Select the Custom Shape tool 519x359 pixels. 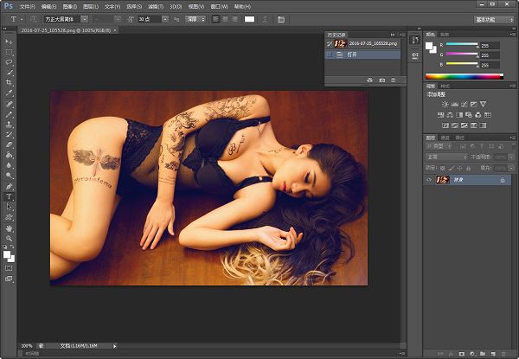(9, 217)
